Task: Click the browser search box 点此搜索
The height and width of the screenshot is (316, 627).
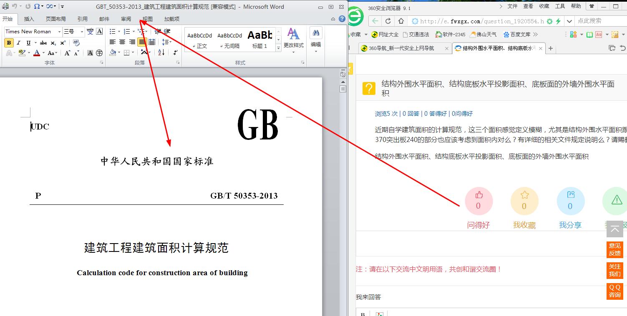Action: (x=600, y=21)
